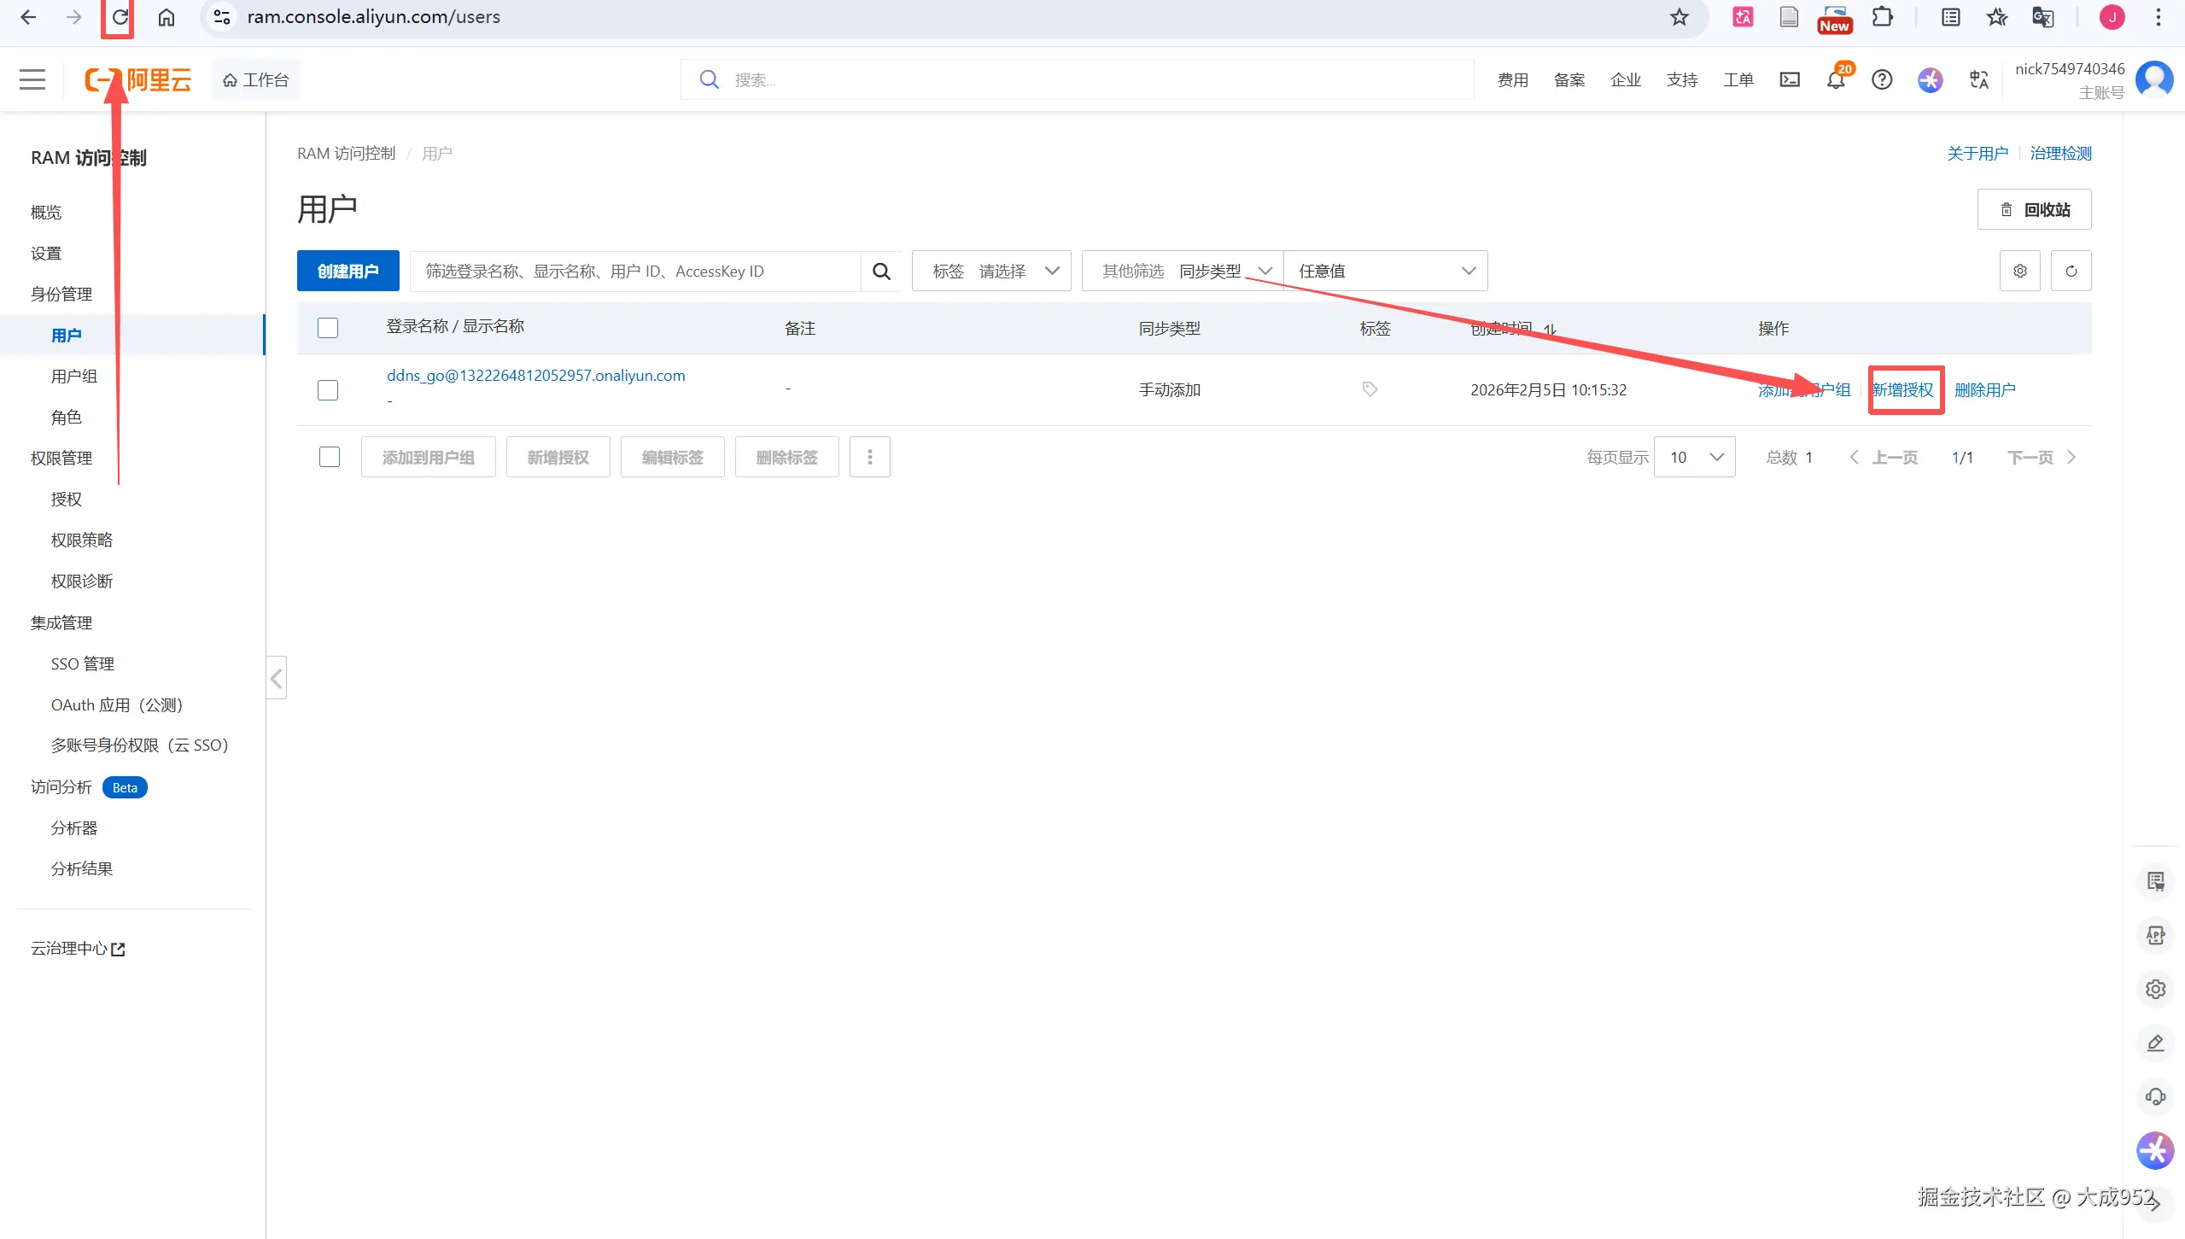Viewport: 2185px width, 1239px height.
Task: Click the 创建用户 button
Action: (348, 272)
